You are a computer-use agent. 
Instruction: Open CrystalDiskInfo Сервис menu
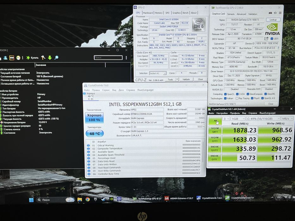106,90
